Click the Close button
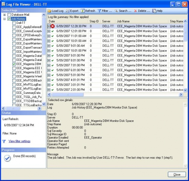Screen dimensions: 189x181 point(177,174)
